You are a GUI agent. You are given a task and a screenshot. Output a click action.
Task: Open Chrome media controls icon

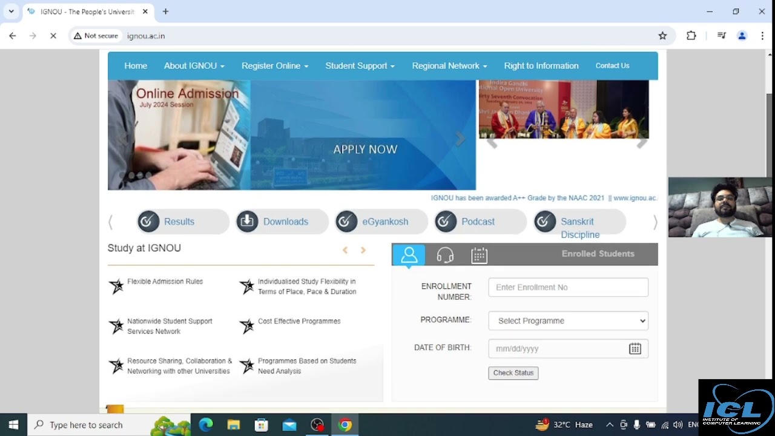tap(721, 36)
